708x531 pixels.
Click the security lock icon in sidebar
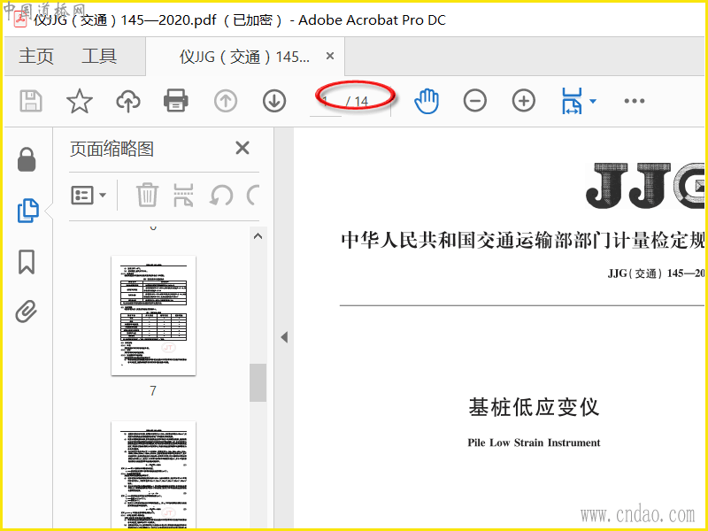tap(27, 159)
